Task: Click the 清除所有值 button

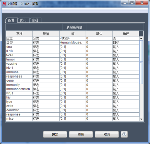Action: (x=74, y=27)
